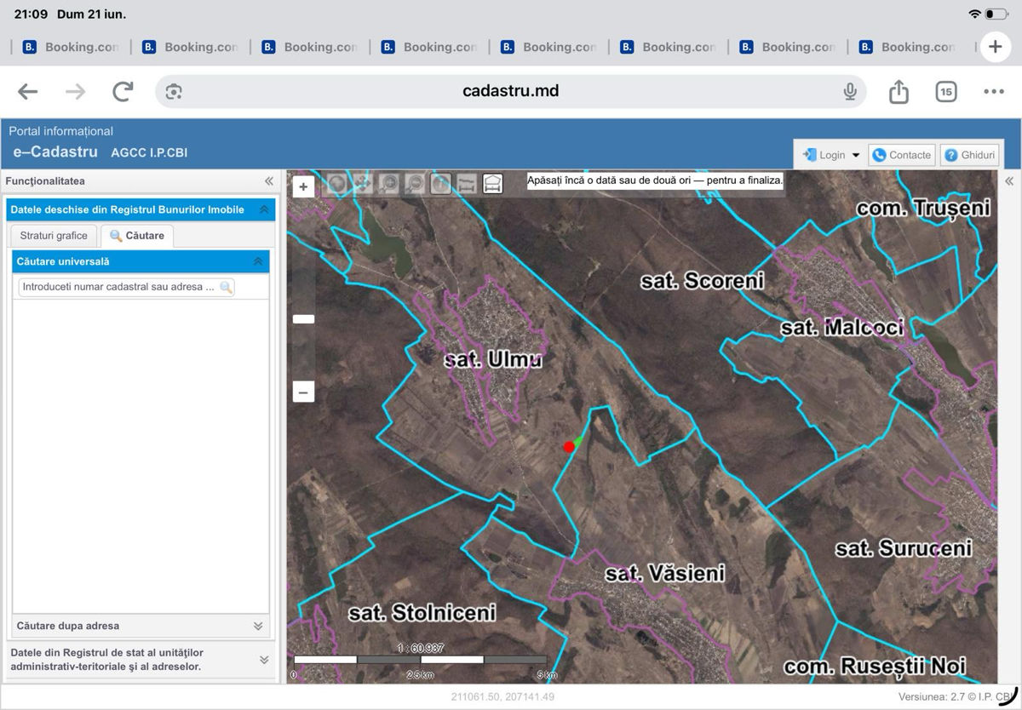This screenshot has height=710, width=1022.
Task: Click the map zoom slider handle
Action: (x=303, y=319)
